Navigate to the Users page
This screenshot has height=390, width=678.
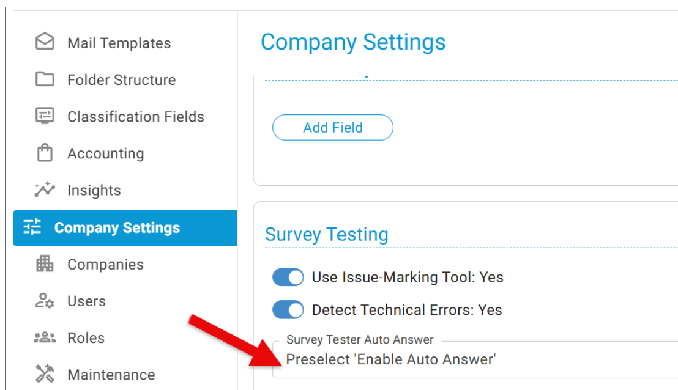pyautogui.click(x=86, y=301)
